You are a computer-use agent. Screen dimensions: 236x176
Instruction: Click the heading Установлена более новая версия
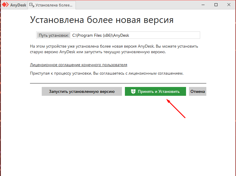click(102, 20)
